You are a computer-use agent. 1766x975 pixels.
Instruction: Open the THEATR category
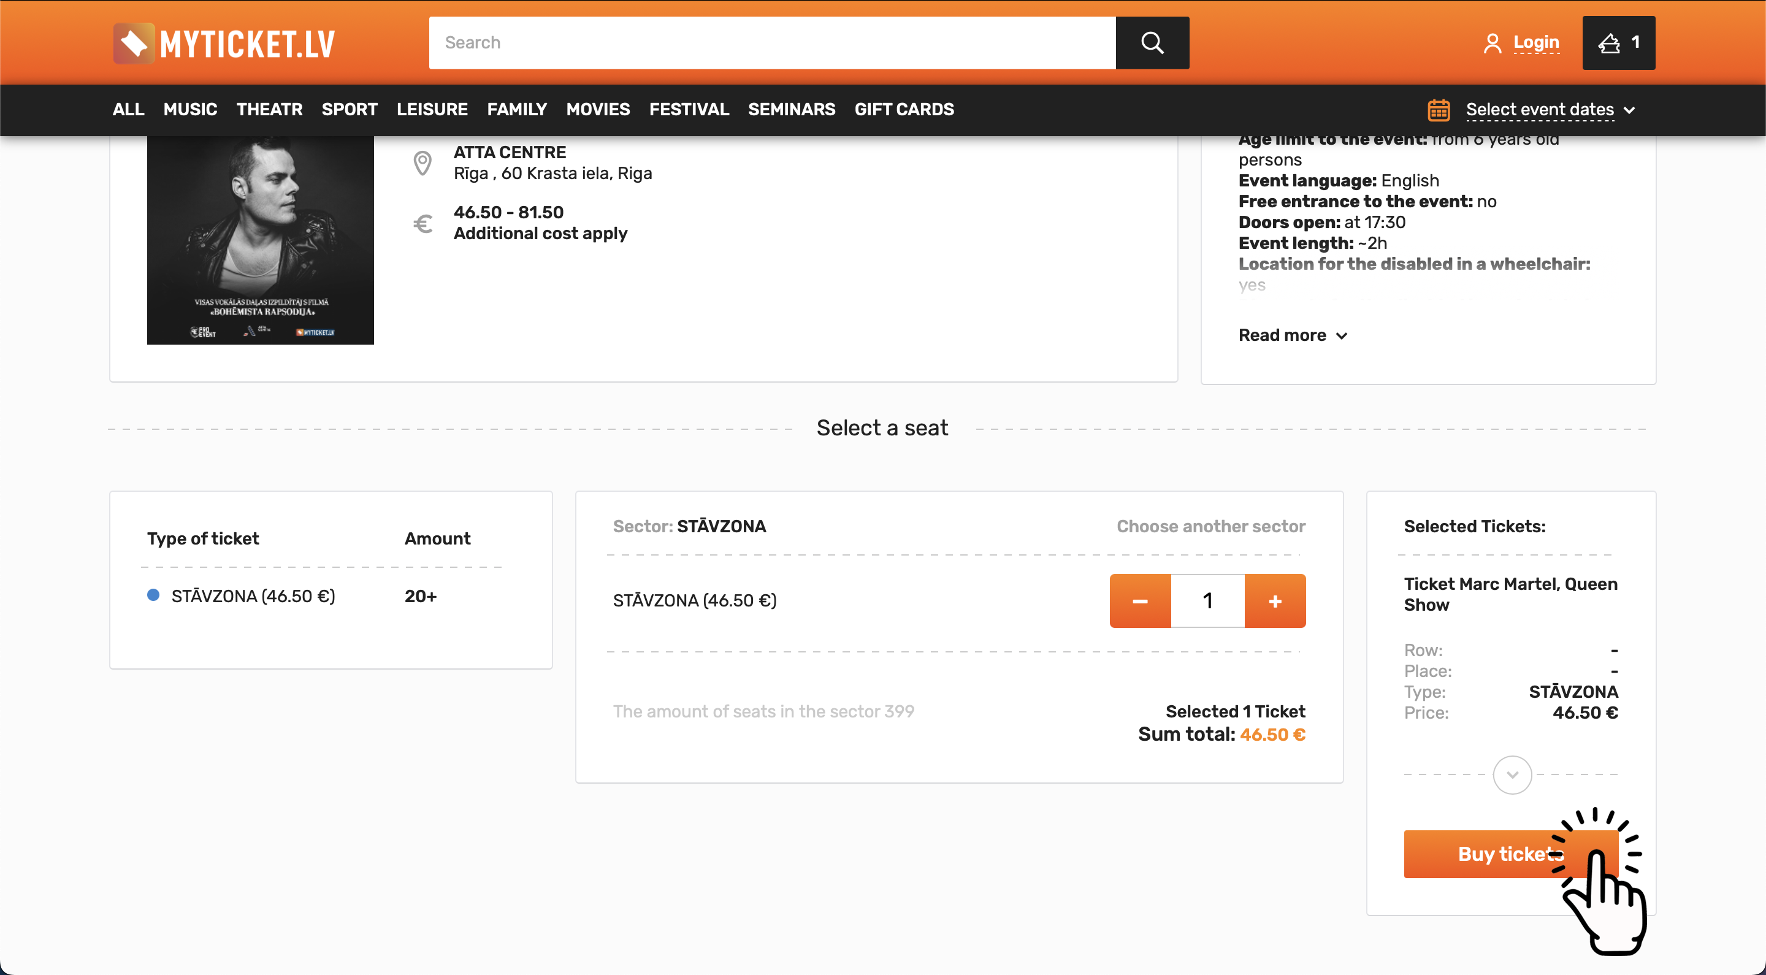(x=269, y=109)
